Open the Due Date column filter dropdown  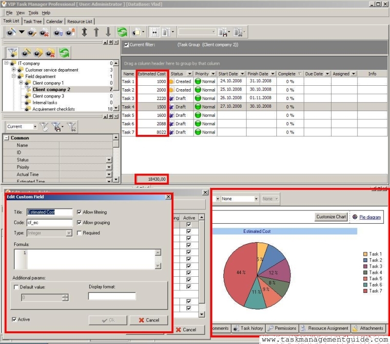327,74
